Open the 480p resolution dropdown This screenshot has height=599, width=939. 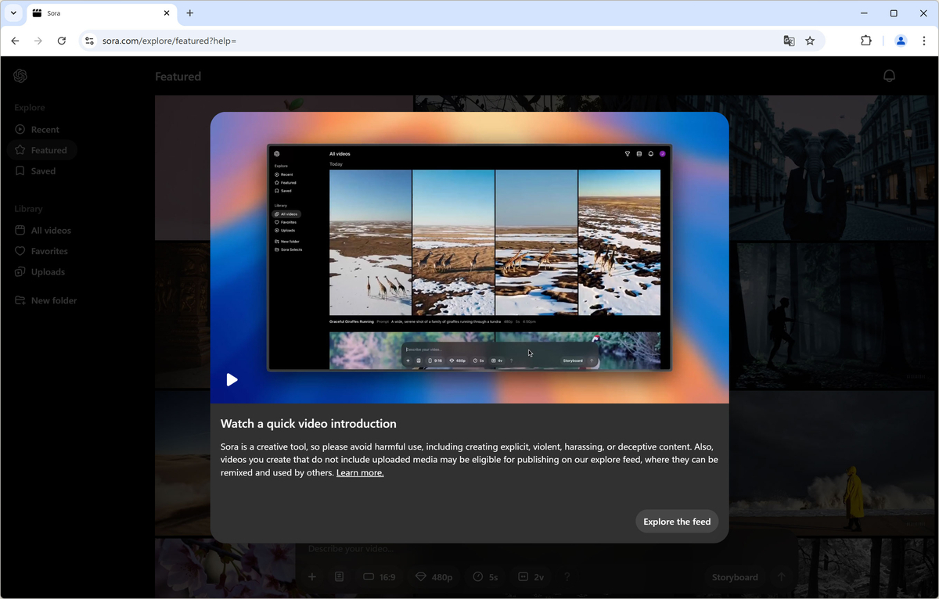[434, 577]
